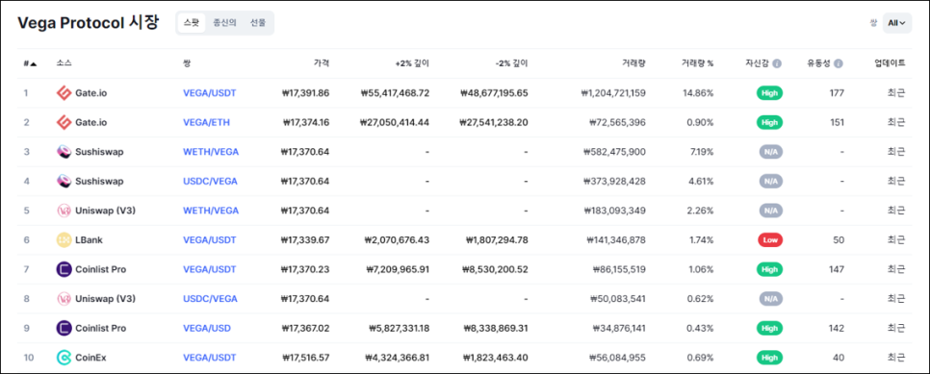Image resolution: width=930 pixels, height=374 pixels.
Task: Switch to the 종신의 tab
Action: (224, 22)
